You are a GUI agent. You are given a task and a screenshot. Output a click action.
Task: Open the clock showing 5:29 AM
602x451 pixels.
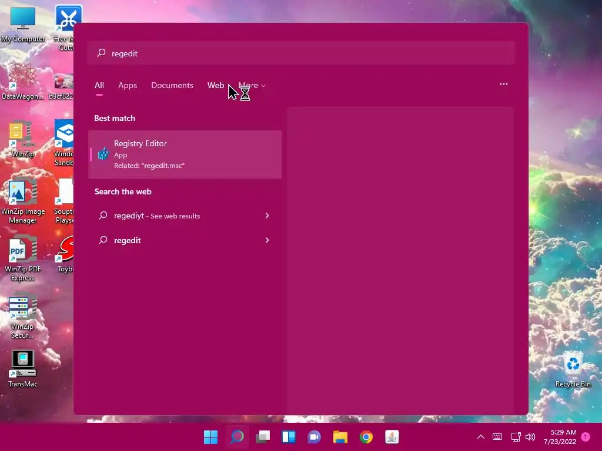[560, 437]
